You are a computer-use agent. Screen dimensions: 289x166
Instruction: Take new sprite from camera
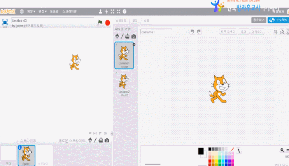click(x=107, y=140)
